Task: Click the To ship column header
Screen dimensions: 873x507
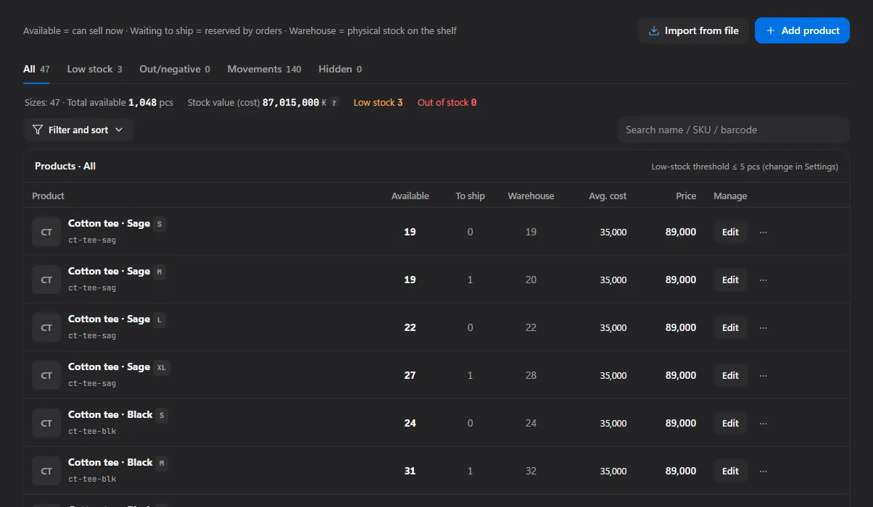Action: click(470, 196)
